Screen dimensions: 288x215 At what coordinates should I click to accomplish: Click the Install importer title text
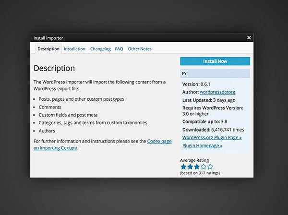(48, 38)
